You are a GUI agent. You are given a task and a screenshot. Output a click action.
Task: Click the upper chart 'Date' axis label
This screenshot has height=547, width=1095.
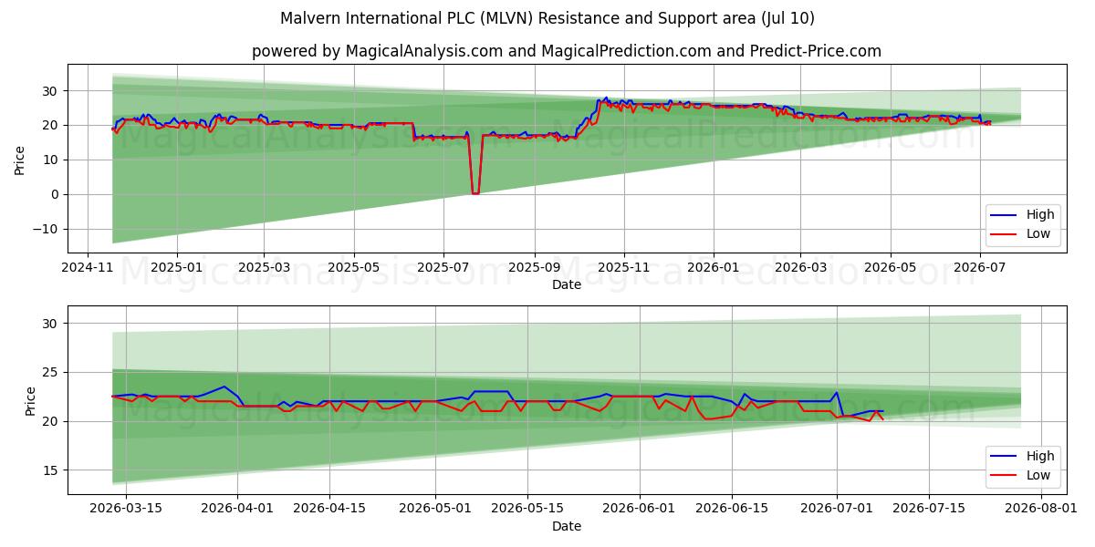click(x=567, y=284)
